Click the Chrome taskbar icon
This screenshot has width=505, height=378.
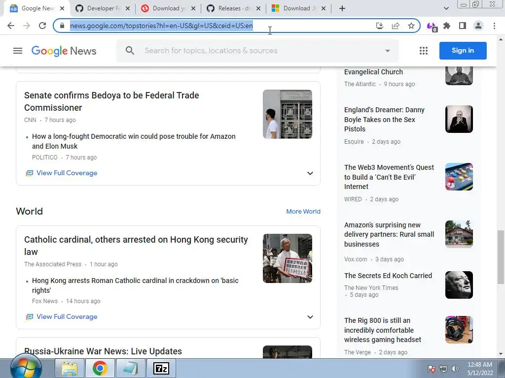coord(100,368)
